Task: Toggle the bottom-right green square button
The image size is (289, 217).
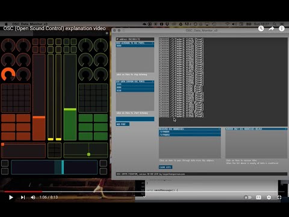Action: tap(73, 49)
